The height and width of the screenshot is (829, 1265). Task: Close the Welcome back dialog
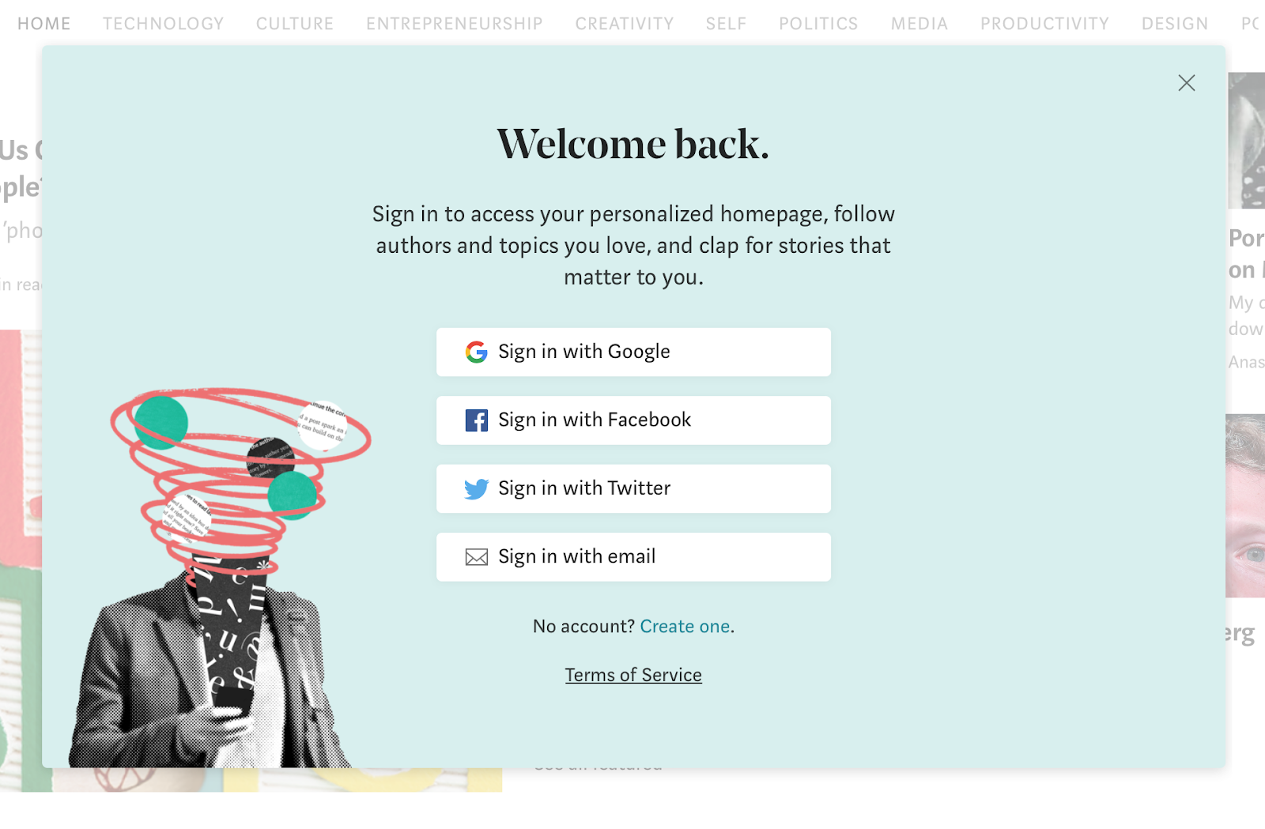1186,83
